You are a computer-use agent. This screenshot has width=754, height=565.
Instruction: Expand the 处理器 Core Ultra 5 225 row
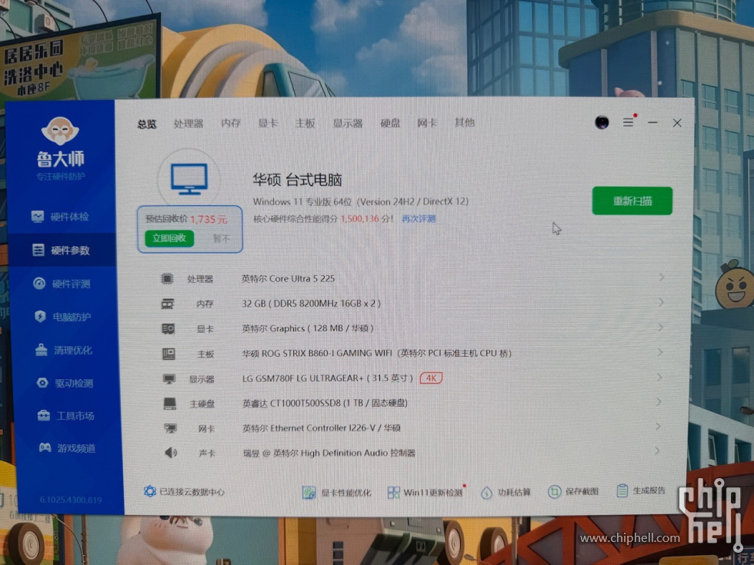tap(662, 278)
